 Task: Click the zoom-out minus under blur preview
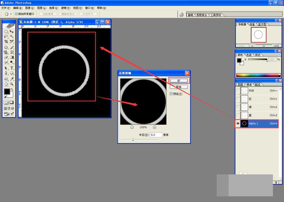tap(132, 127)
